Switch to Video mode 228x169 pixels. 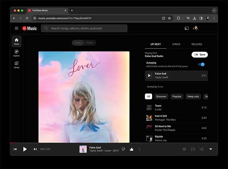pyautogui.click(x=89, y=43)
